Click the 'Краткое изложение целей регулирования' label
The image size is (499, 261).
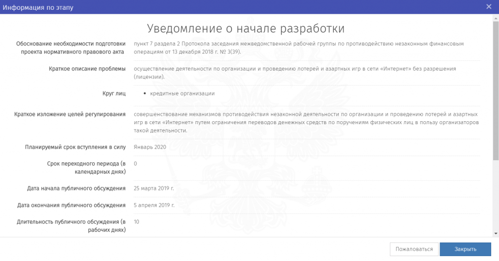click(x=70, y=114)
